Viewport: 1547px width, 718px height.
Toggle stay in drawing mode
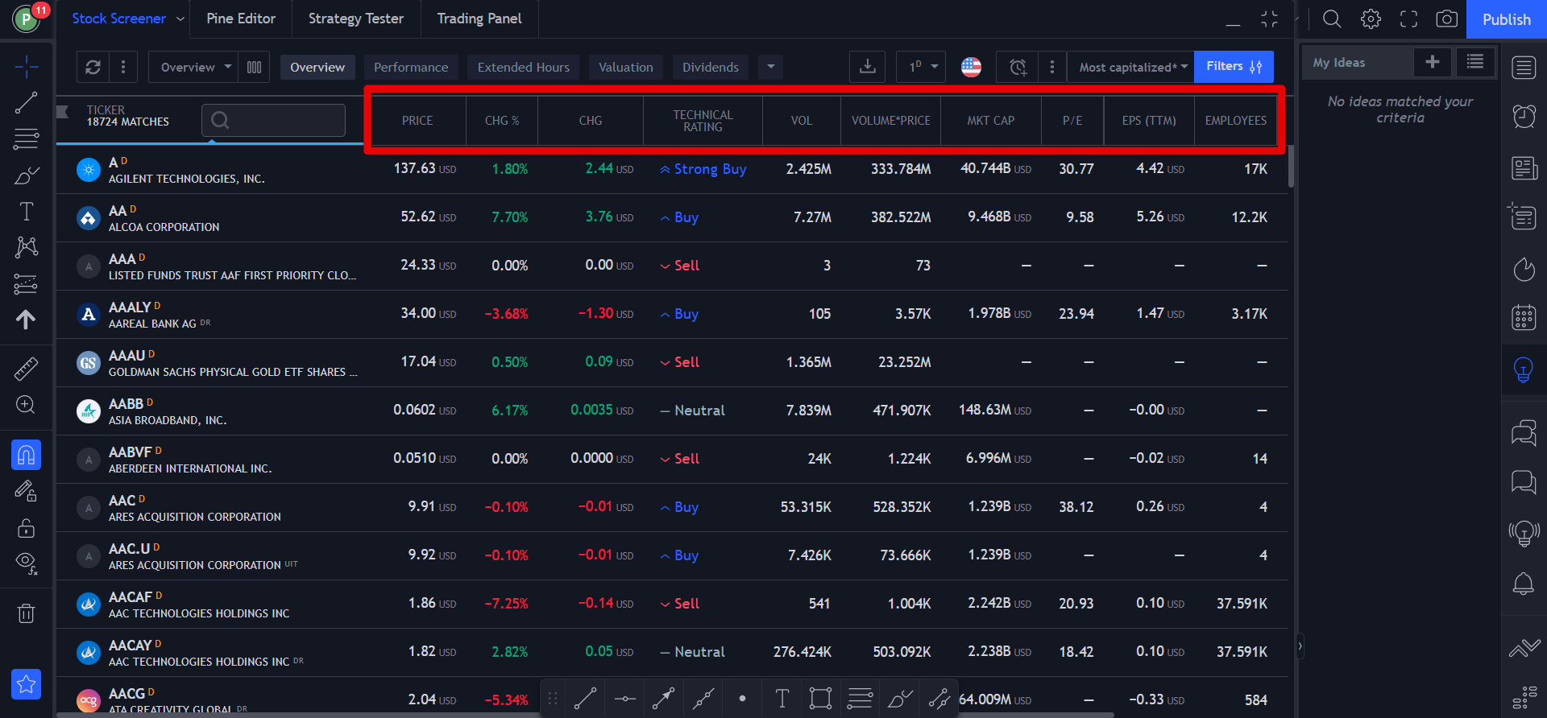[x=26, y=491]
